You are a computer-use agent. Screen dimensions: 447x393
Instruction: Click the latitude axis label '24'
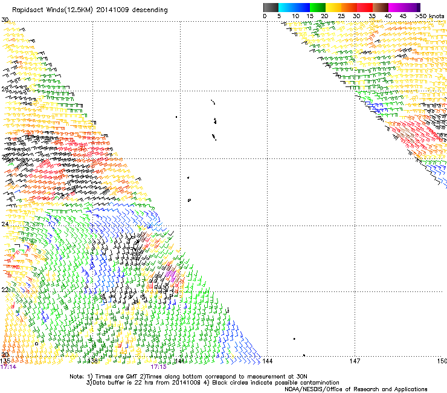tap(5, 224)
